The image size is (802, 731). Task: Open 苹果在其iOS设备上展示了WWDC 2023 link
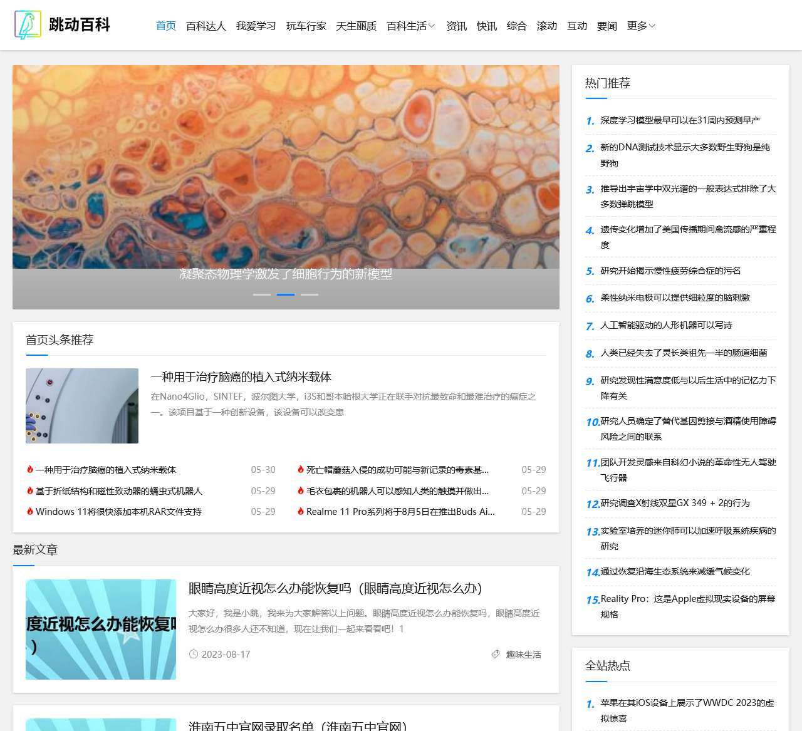click(687, 710)
